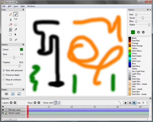The image size is (153, 122).
Task: Toggle previous onion skin button
Action: click(x=56, y=103)
